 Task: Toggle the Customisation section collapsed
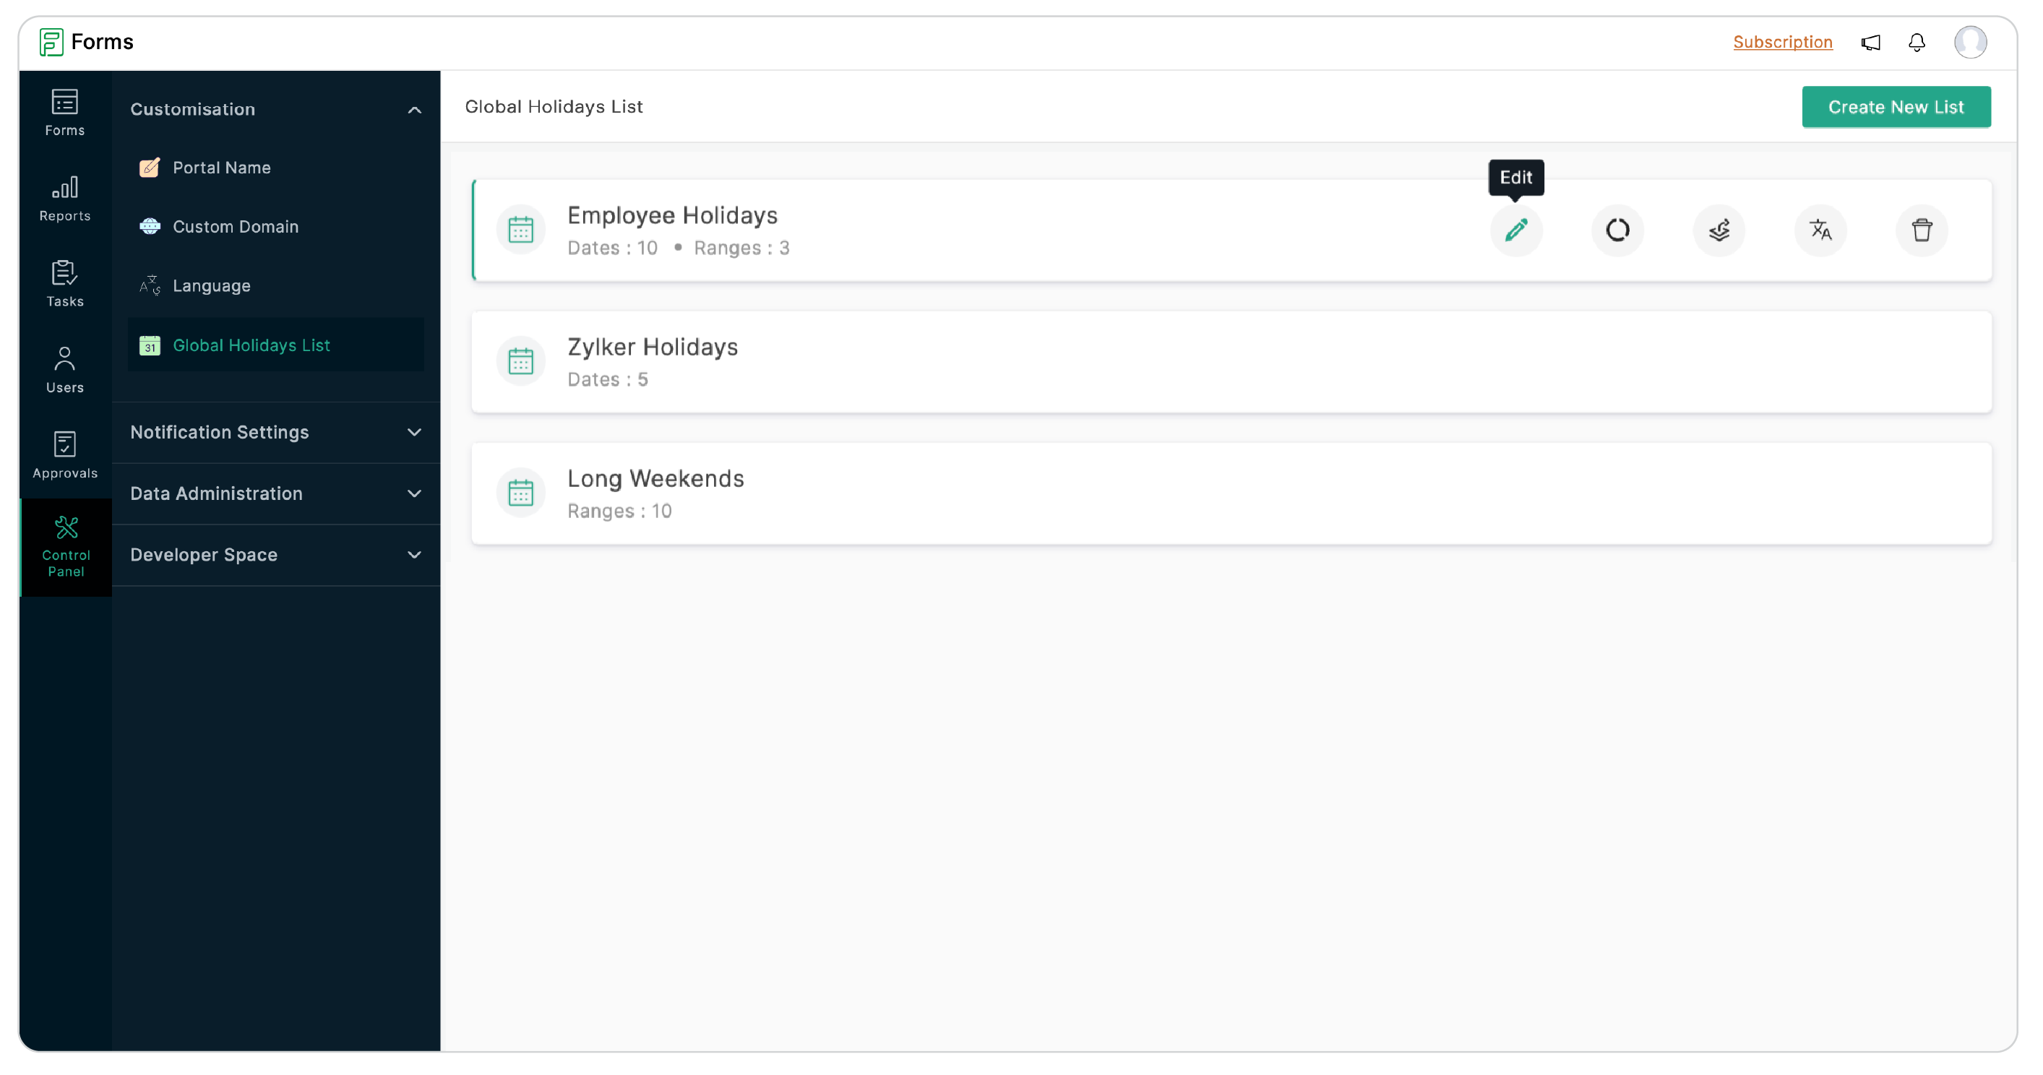tap(416, 108)
